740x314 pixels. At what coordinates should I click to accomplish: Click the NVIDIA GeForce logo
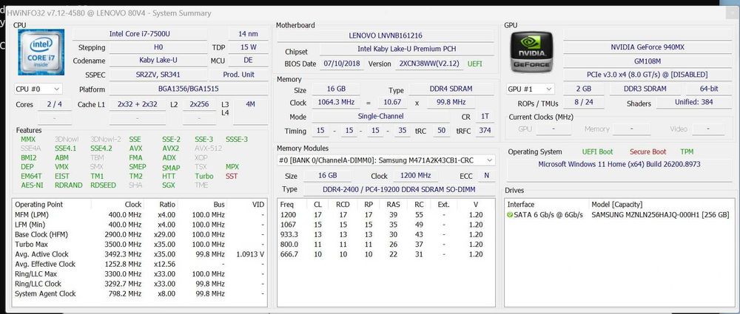coord(531,52)
